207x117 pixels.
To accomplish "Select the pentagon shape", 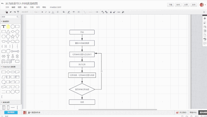I will click(x=17, y=31).
